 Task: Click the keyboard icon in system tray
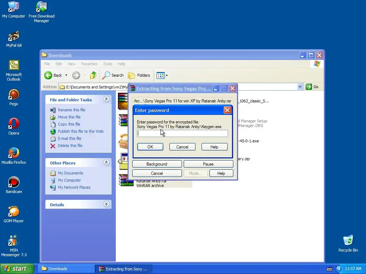click(329, 269)
